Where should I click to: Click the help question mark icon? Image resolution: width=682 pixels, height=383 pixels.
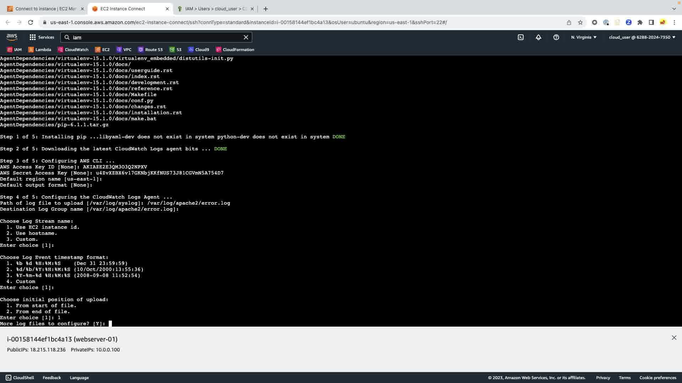556,37
